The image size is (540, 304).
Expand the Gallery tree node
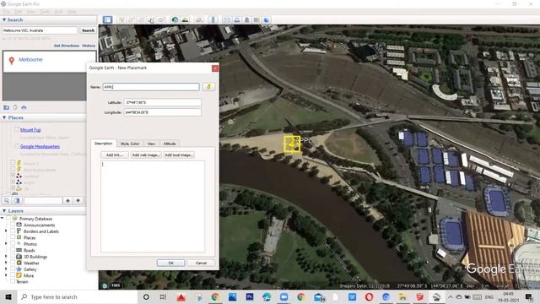pyautogui.click(x=6, y=269)
